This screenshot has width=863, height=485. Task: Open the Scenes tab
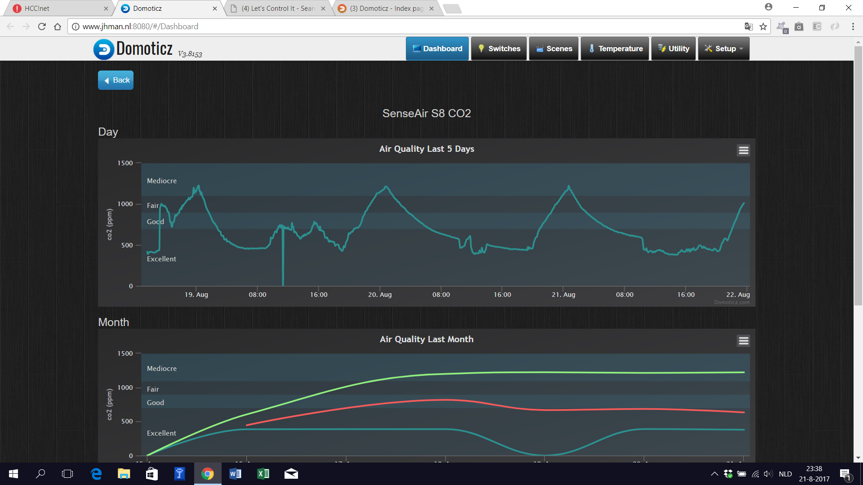pos(554,48)
